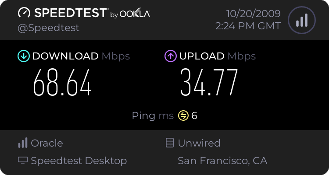
Task: Click the Oracle provider name
Action: (47, 143)
